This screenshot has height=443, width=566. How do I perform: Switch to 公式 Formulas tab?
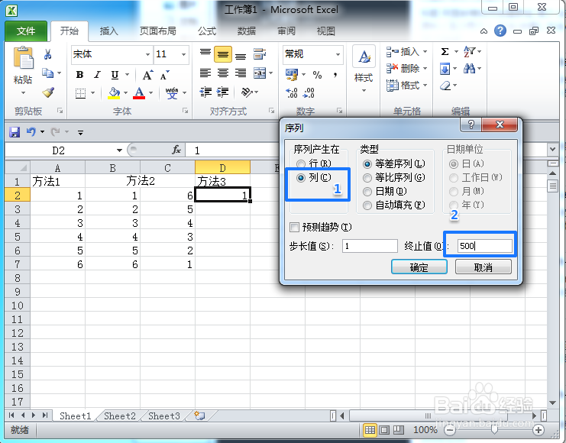pyautogui.click(x=207, y=31)
